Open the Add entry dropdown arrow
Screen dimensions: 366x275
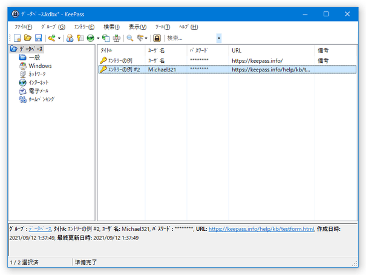pyautogui.click(x=59, y=38)
